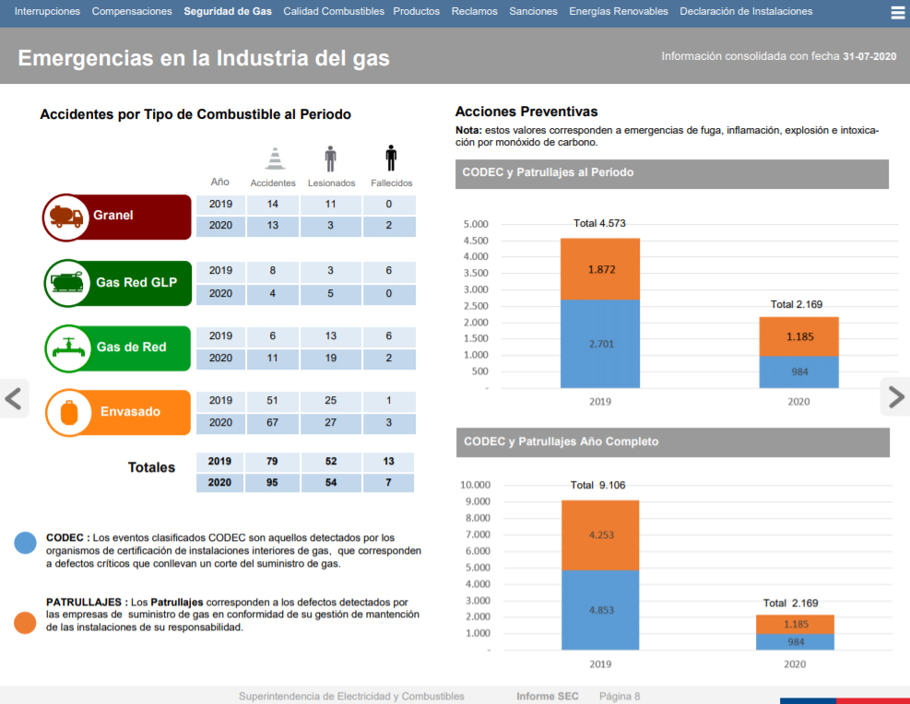Click 'CODEC y Patrullajes Año Completo' header
This screenshot has height=704, width=910.
coord(673,442)
